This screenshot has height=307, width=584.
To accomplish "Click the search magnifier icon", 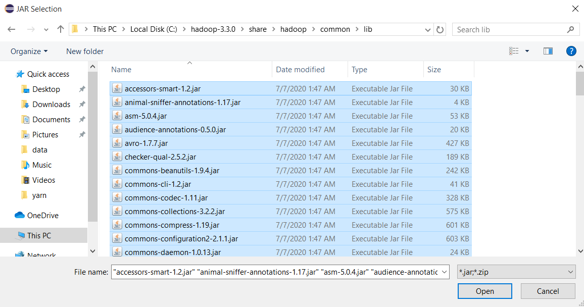I will pos(571,29).
